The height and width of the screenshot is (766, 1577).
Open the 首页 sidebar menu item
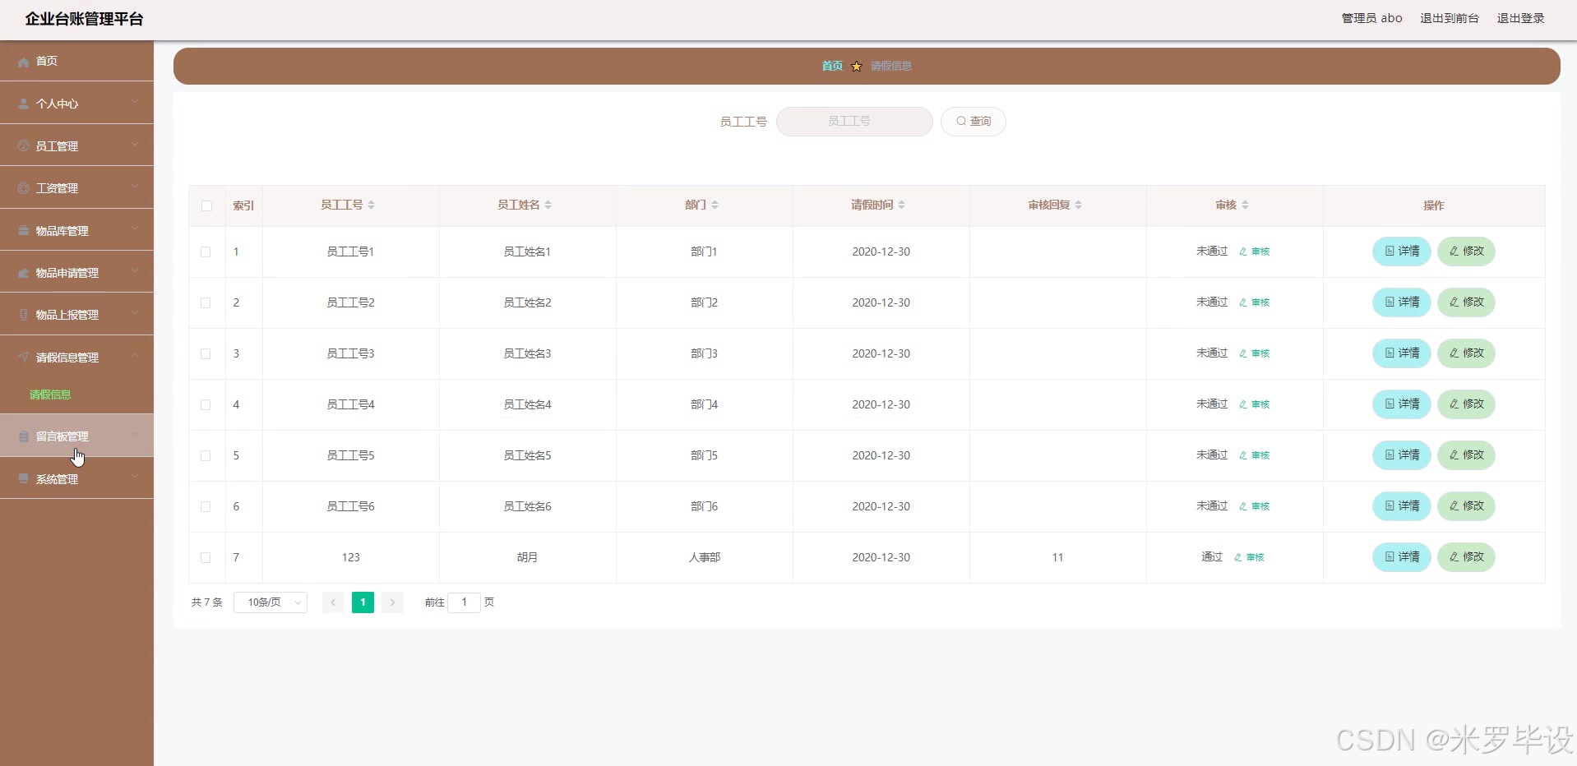[76, 62]
